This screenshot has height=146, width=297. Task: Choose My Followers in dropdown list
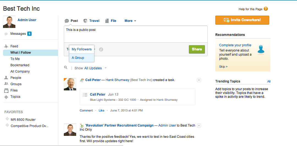(x=82, y=49)
